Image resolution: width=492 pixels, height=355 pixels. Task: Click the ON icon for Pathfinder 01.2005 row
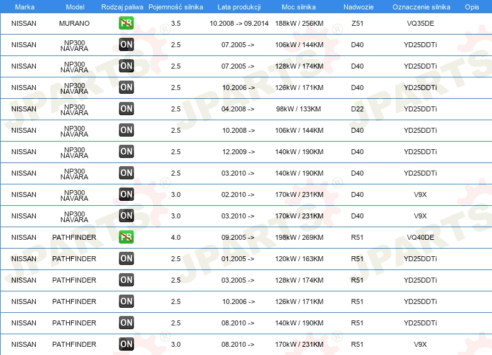(126, 258)
